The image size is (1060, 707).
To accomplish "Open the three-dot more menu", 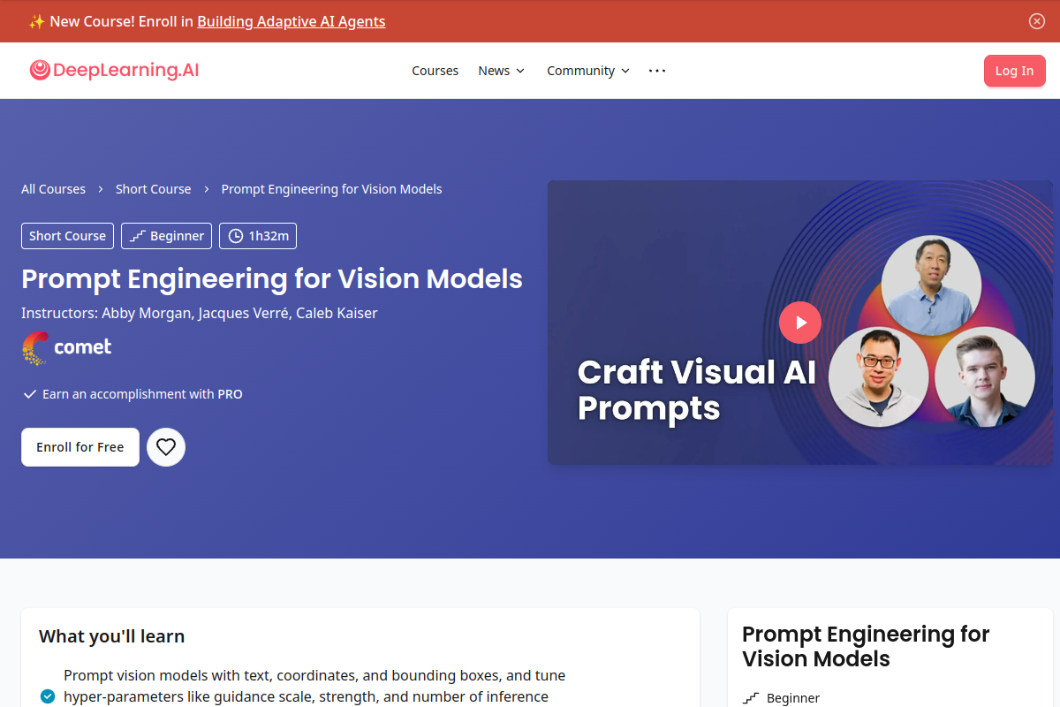I will click(x=657, y=71).
